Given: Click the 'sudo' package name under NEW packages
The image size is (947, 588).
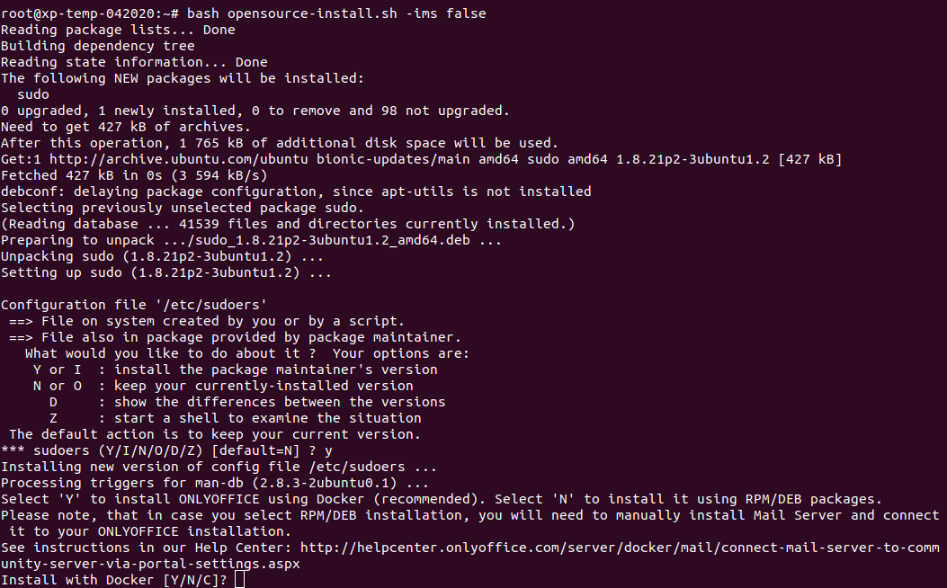Looking at the screenshot, I should tap(33, 94).
